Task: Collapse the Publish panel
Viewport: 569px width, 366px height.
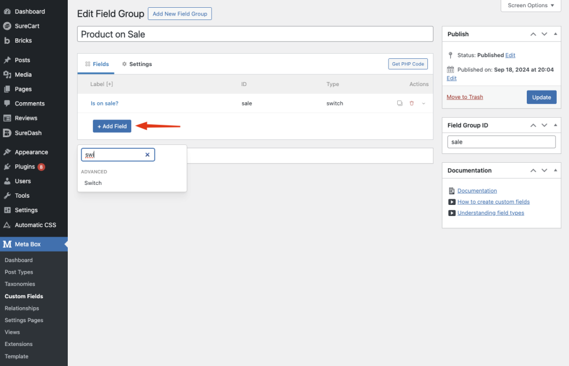Action: click(x=556, y=34)
